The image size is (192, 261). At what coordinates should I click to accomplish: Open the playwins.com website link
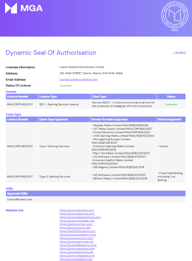click(x=77, y=210)
